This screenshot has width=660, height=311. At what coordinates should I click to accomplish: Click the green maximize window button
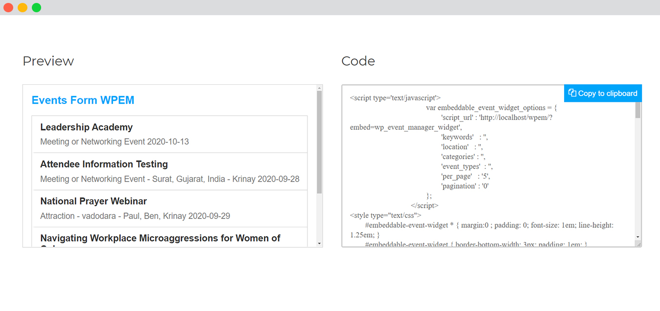coord(37,7)
